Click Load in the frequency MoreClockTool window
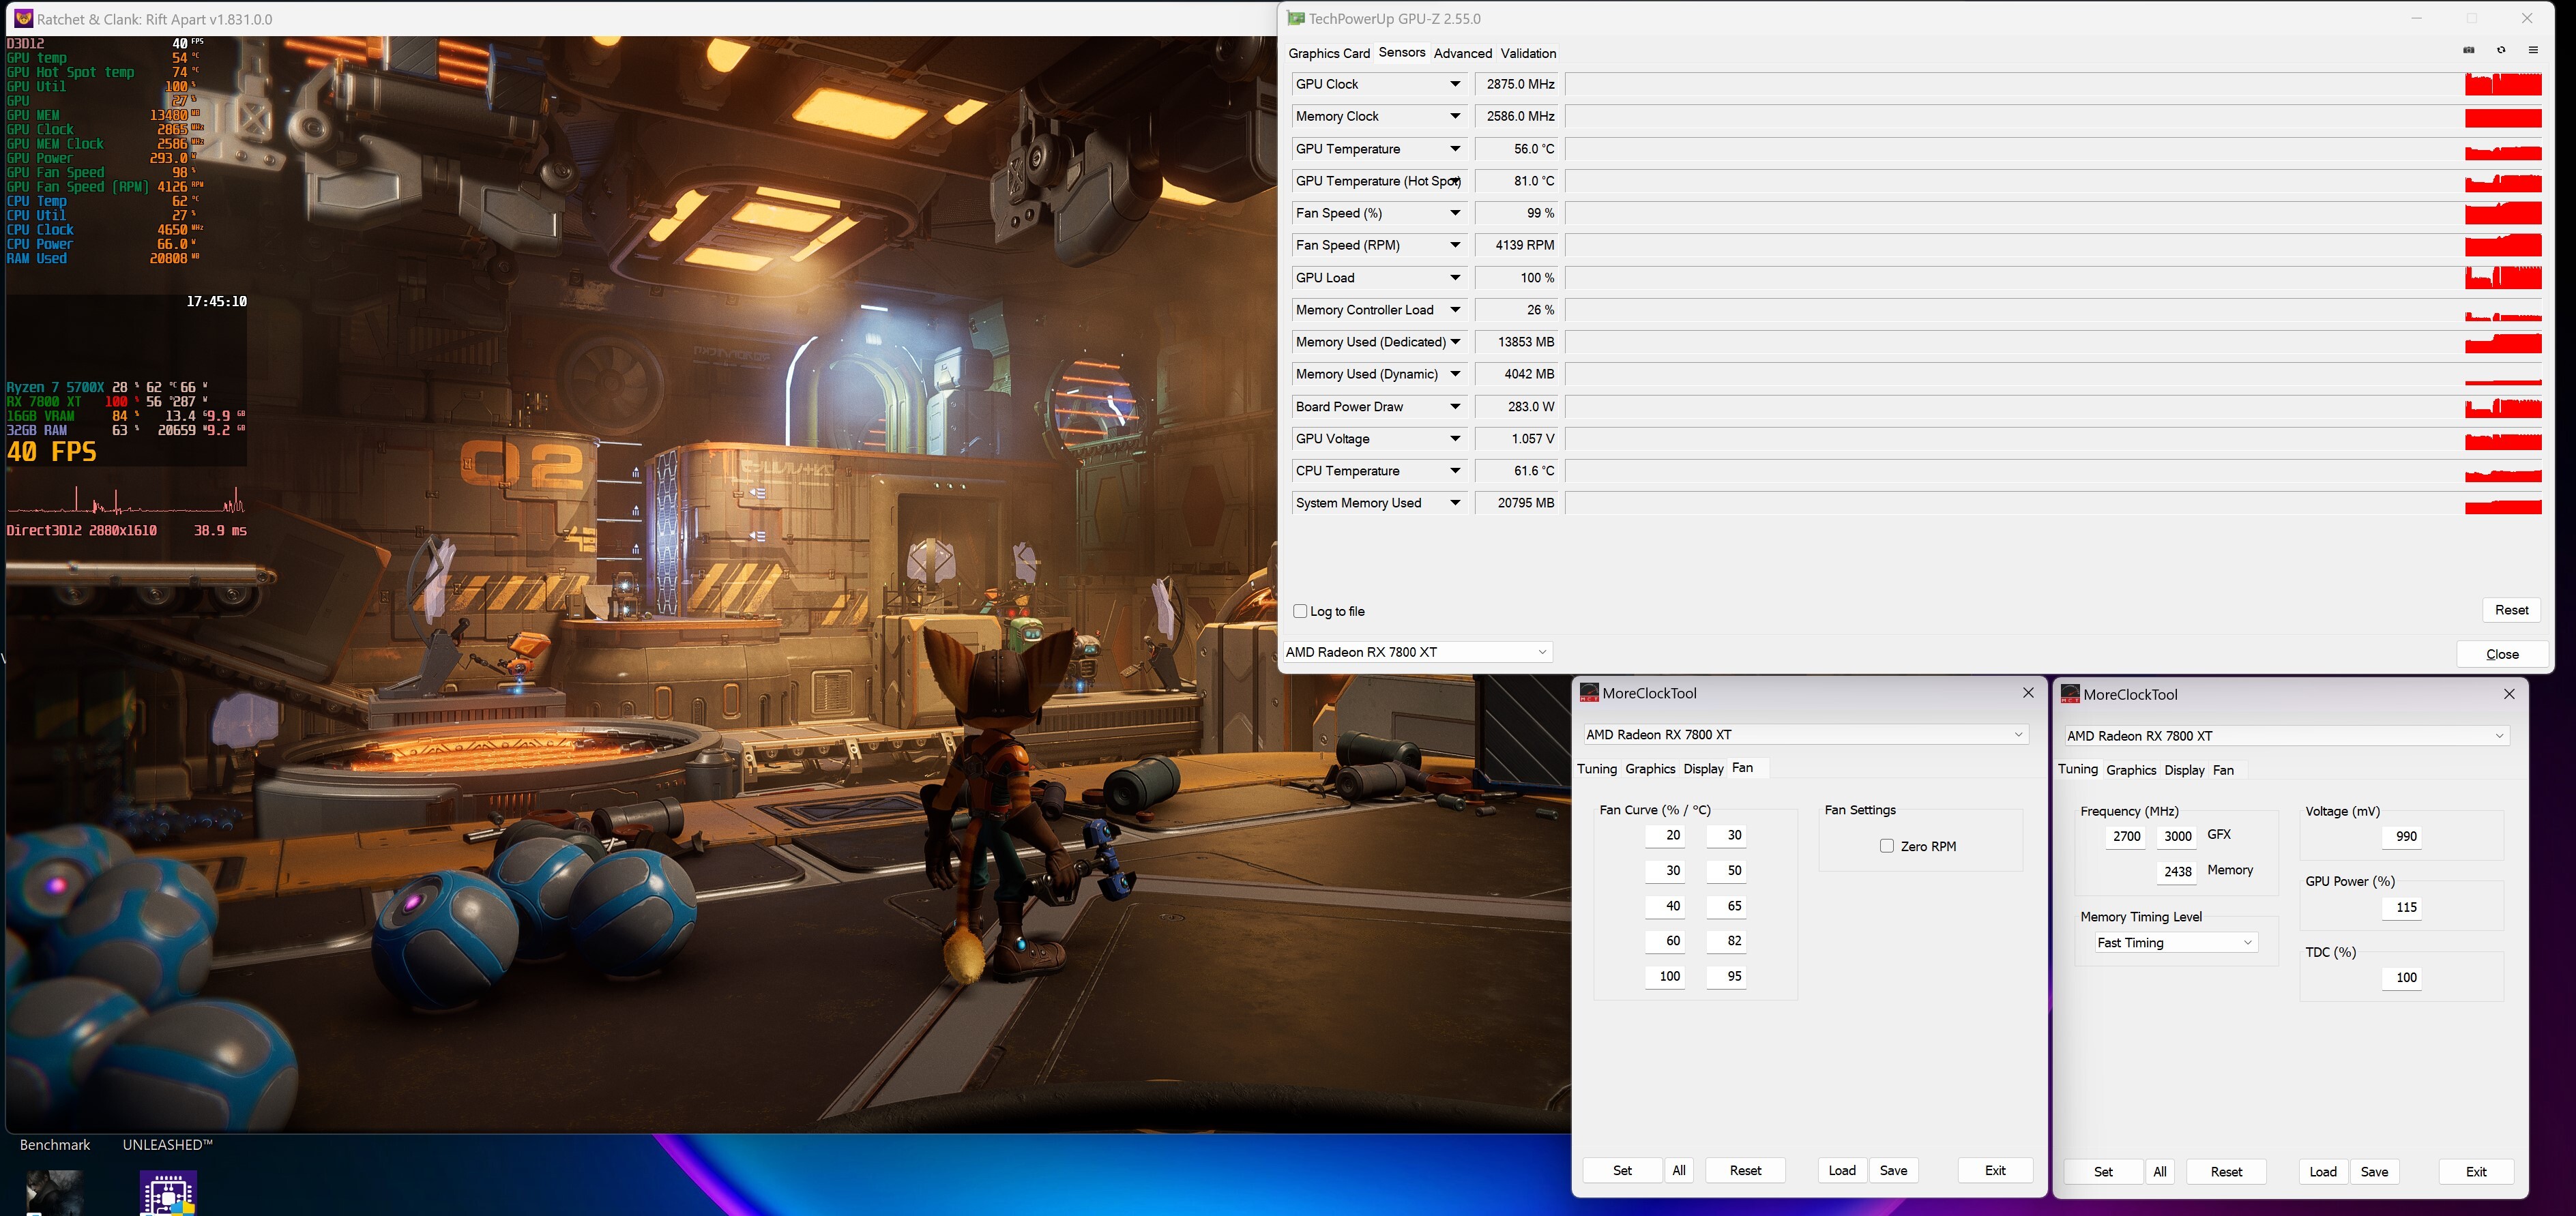2576x1216 pixels. click(2323, 1172)
